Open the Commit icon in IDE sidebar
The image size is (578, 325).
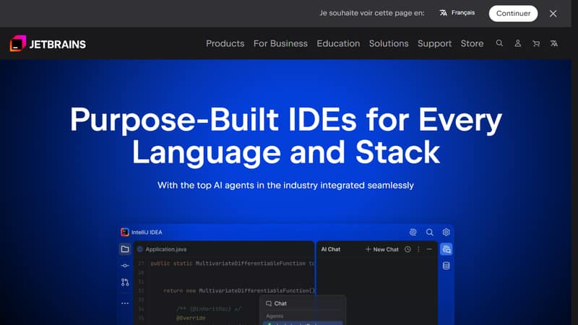(125, 266)
